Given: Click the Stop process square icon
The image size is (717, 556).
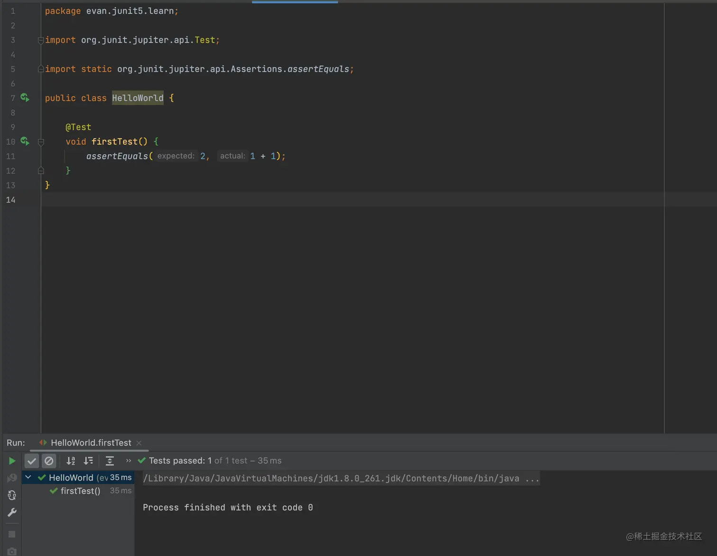Looking at the screenshot, I should pyautogui.click(x=12, y=534).
